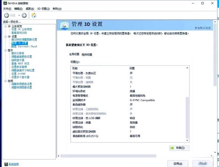Collapse the 3D 设置 tree node
219x167 pixels.
[5, 37]
